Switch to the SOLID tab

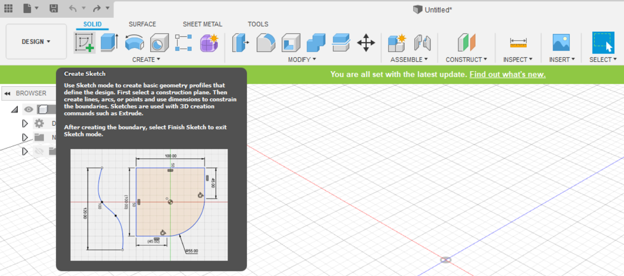coord(92,24)
